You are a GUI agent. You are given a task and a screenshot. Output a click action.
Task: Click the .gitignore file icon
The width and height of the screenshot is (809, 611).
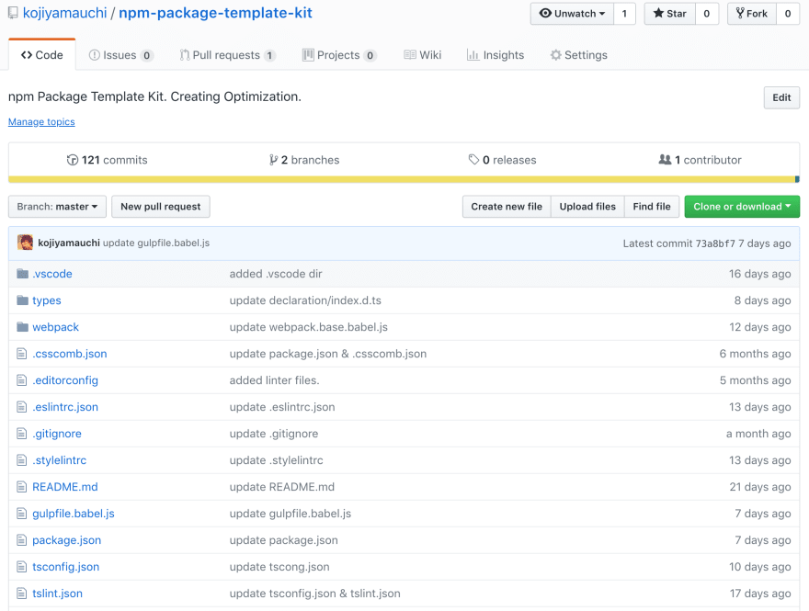[x=22, y=434]
